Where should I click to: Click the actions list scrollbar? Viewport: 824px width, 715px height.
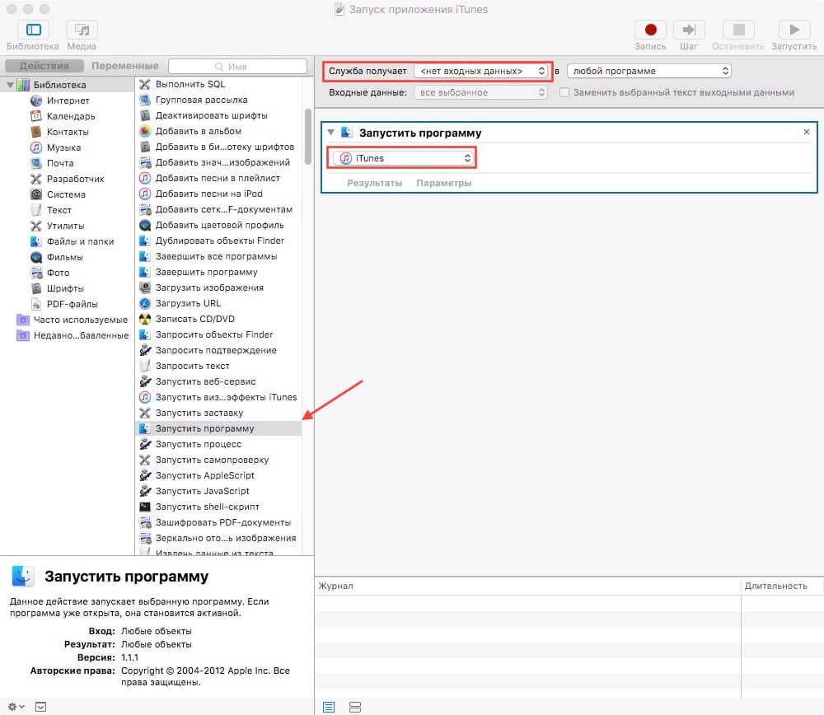(308, 137)
